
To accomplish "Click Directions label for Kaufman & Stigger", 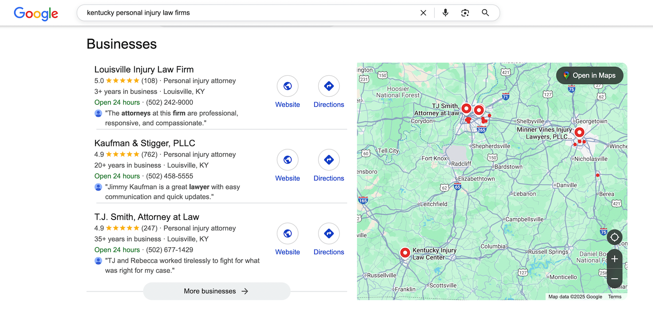I will [x=329, y=178].
